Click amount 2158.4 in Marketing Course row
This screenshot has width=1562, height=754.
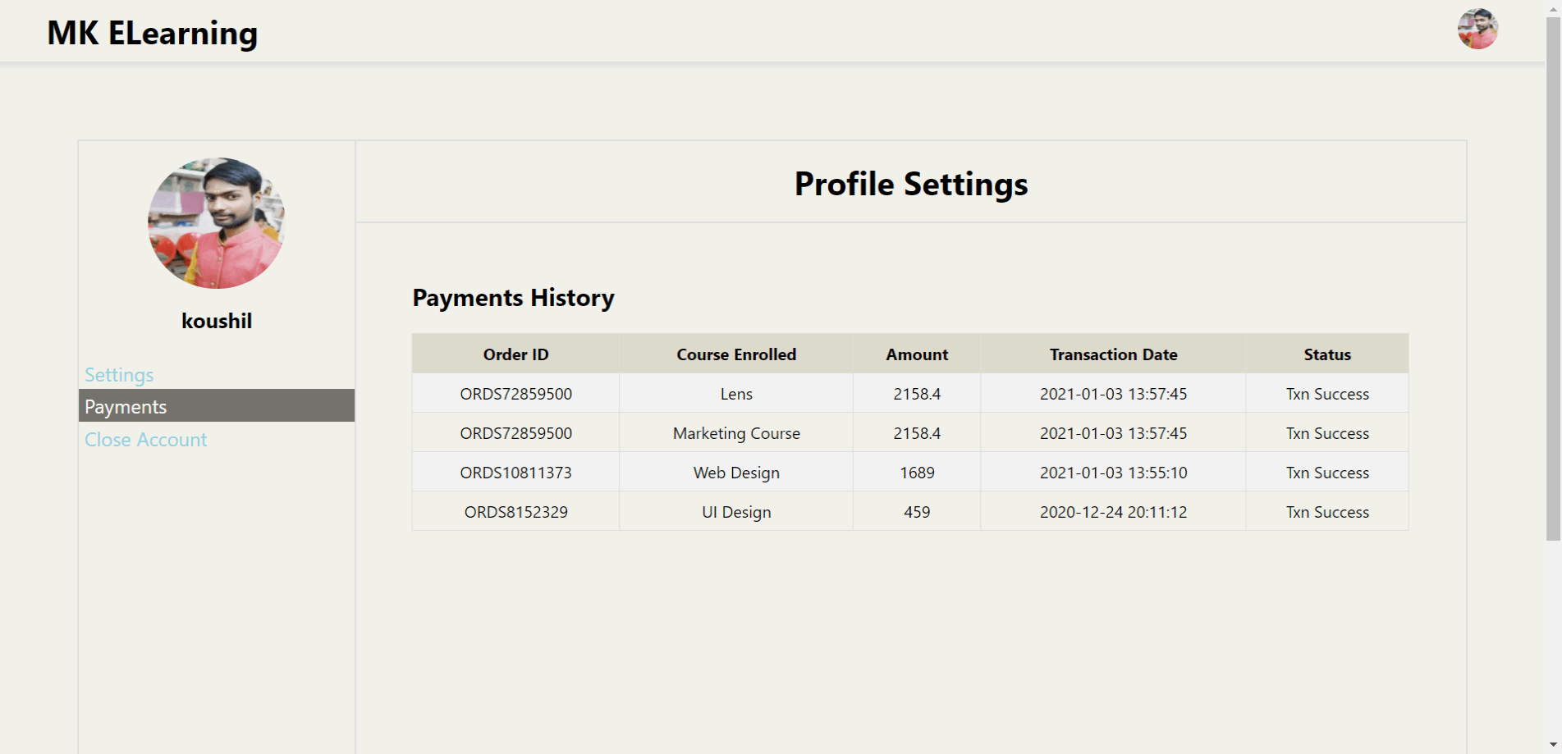tap(917, 433)
